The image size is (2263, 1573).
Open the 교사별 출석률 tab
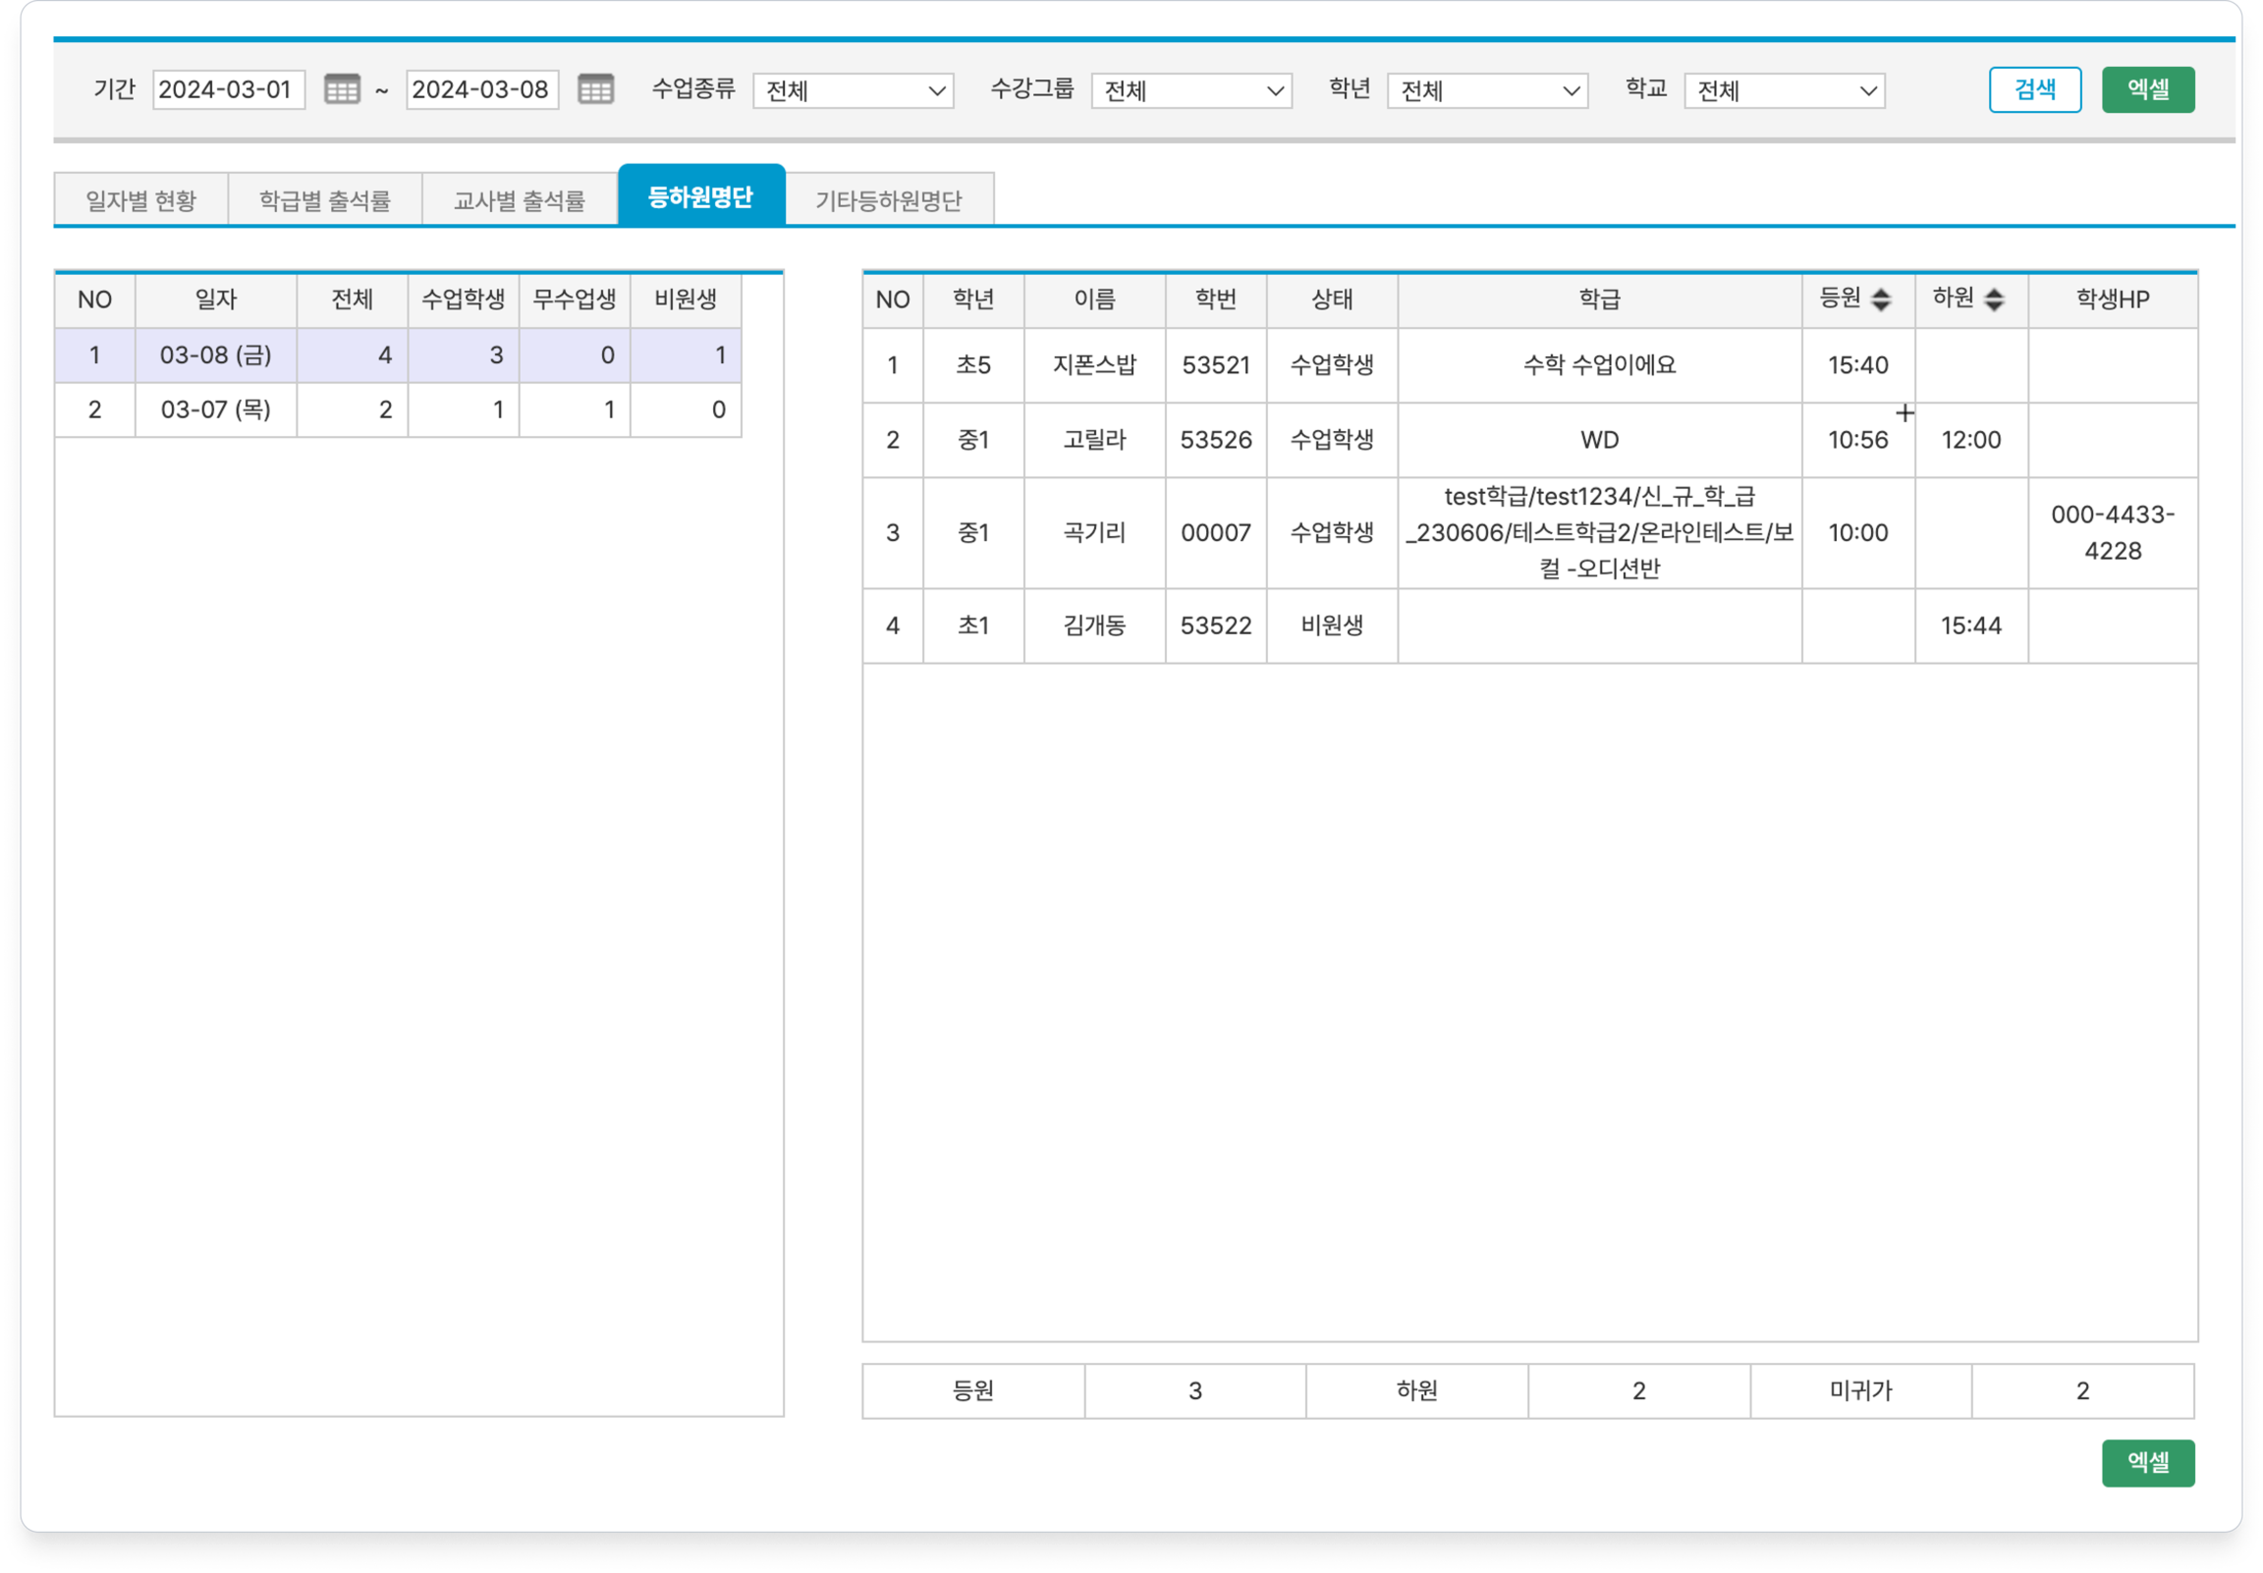tap(520, 200)
